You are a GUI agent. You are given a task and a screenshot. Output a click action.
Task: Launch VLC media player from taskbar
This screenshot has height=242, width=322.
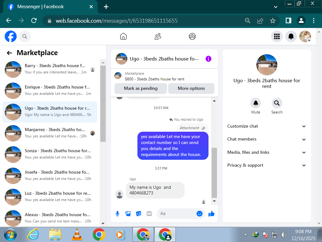(x=77, y=234)
